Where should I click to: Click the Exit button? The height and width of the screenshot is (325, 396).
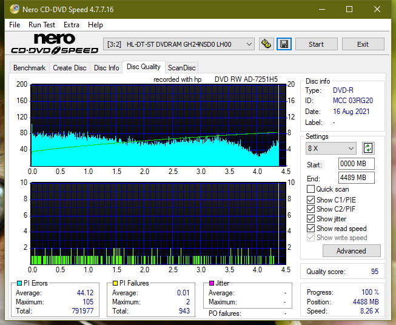coord(363,44)
